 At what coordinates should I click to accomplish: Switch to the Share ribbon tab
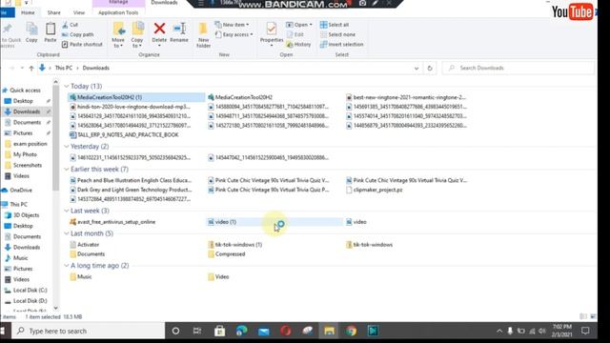(53, 12)
